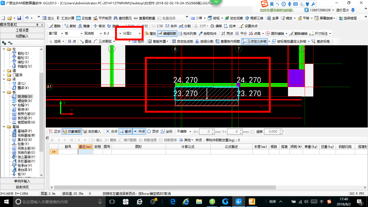Image resolution: width=368 pixels, height=207 pixels.
Task: Click 按梁分割 split by beam
Action: click(204, 41)
